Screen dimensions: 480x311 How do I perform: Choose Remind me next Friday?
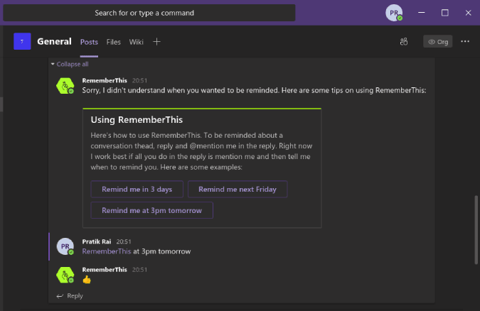[238, 190]
